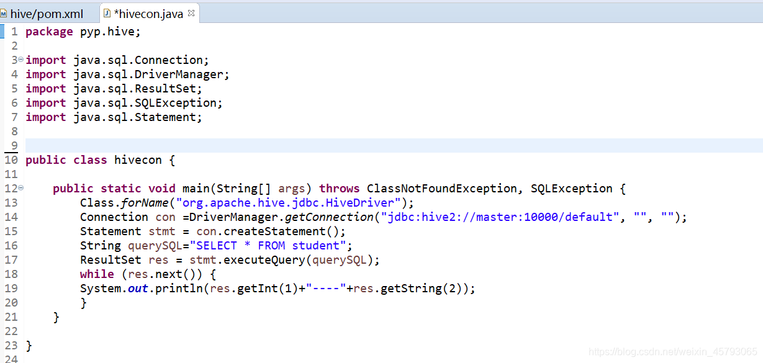
Task: Click 'createStatement' on line 15
Action: point(274,231)
